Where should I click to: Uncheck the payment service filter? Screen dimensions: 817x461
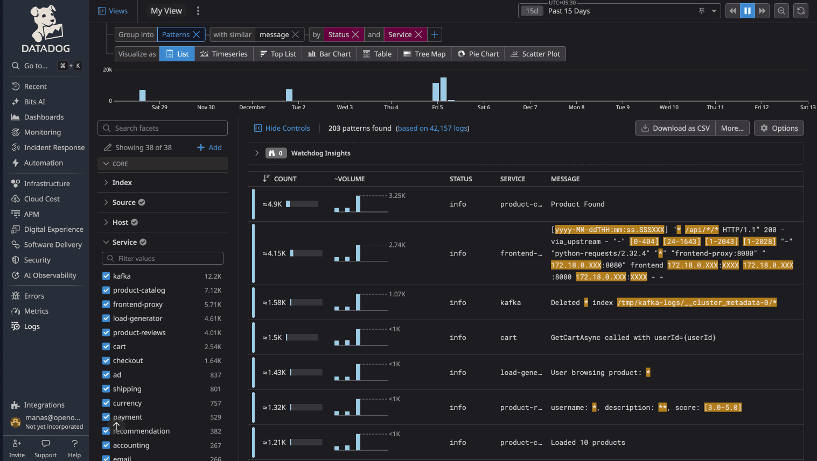point(106,417)
